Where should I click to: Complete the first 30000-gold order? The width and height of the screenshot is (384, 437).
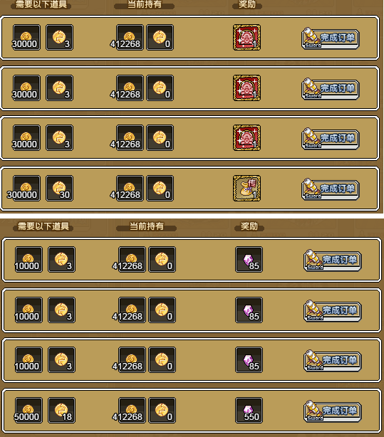coord(331,38)
